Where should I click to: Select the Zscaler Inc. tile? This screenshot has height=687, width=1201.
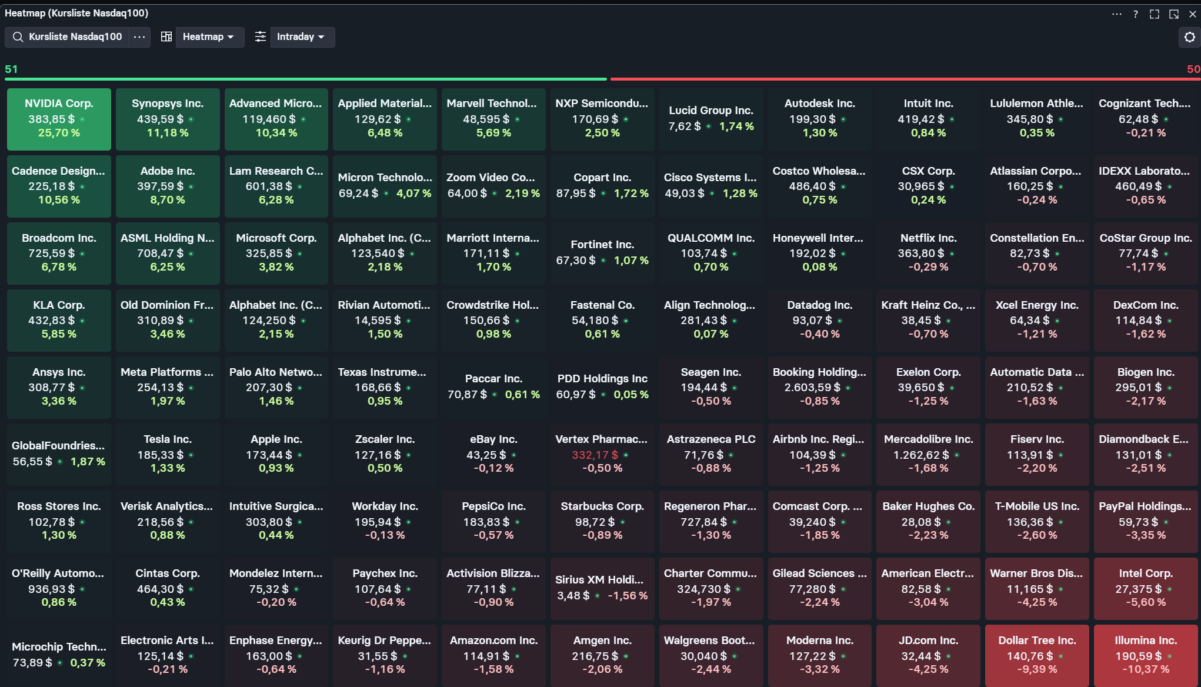[x=385, y=455]
